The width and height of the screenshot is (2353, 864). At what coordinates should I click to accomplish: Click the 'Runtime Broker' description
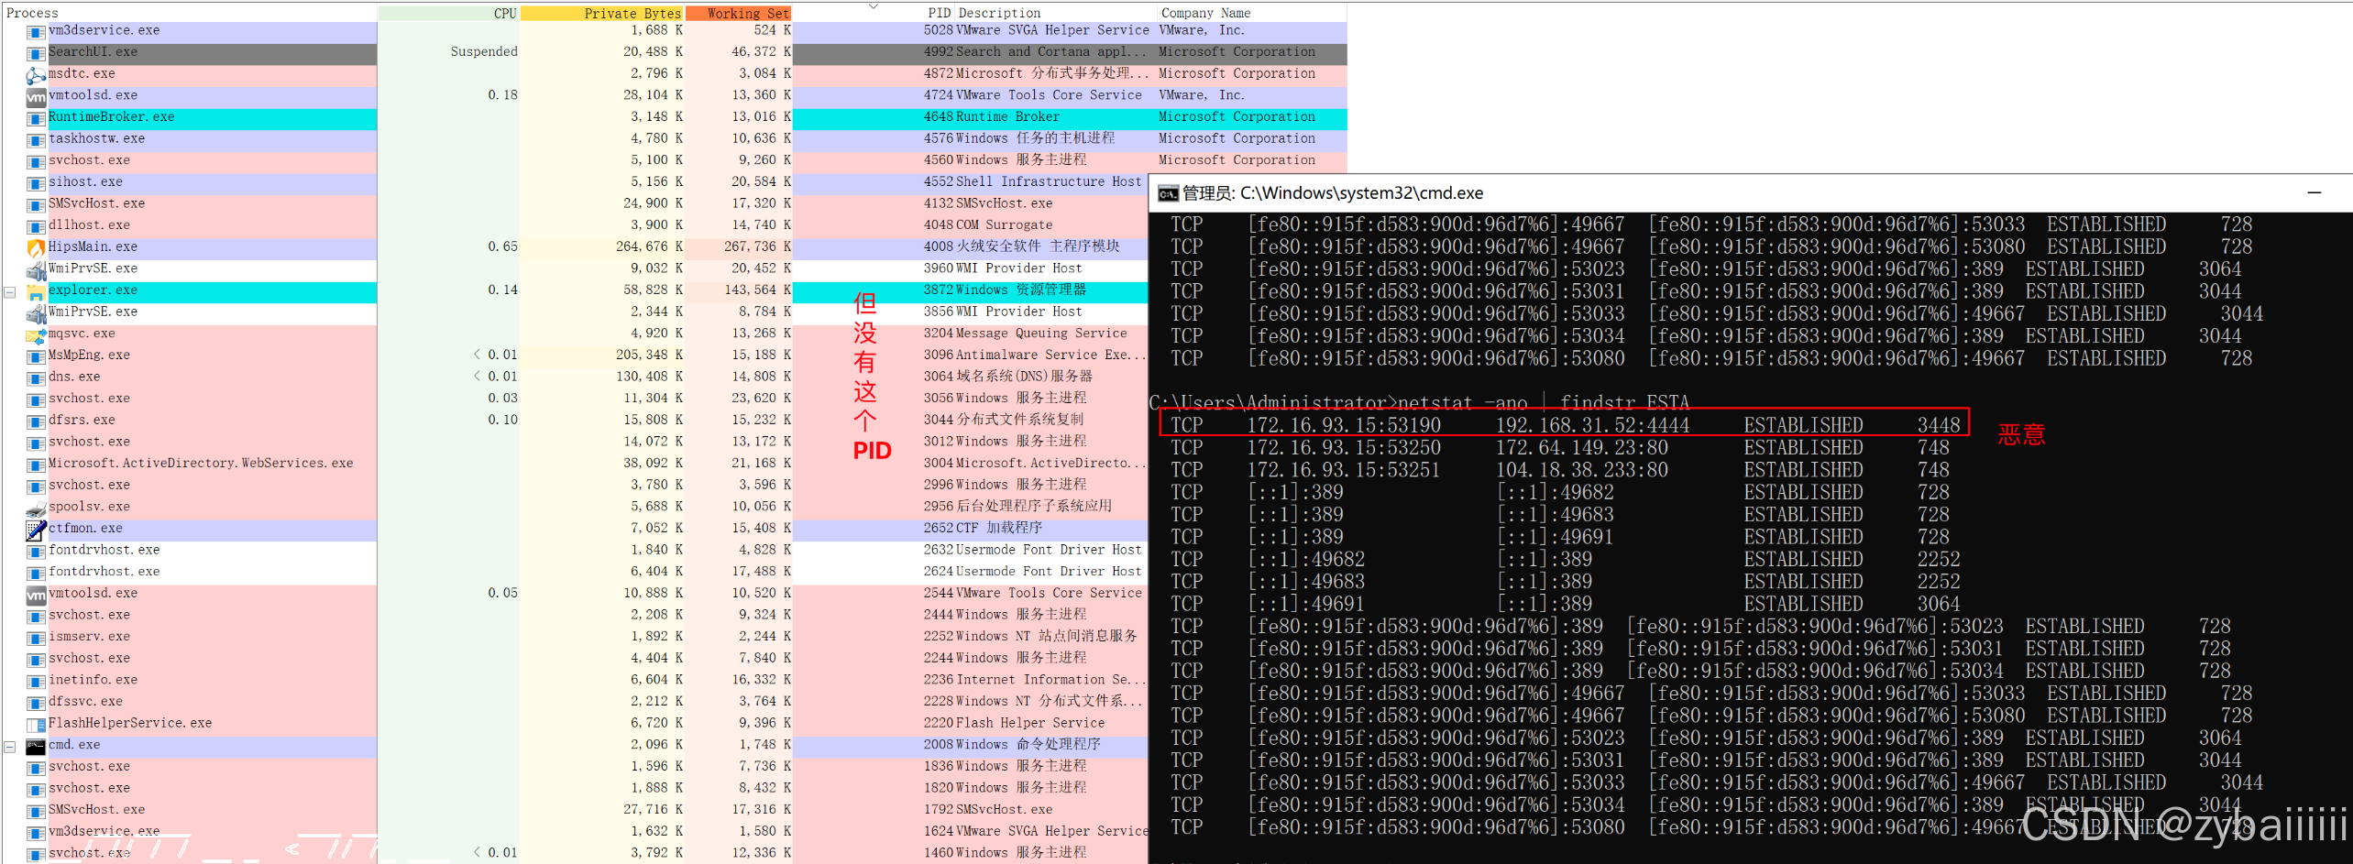coord(1007,116)
